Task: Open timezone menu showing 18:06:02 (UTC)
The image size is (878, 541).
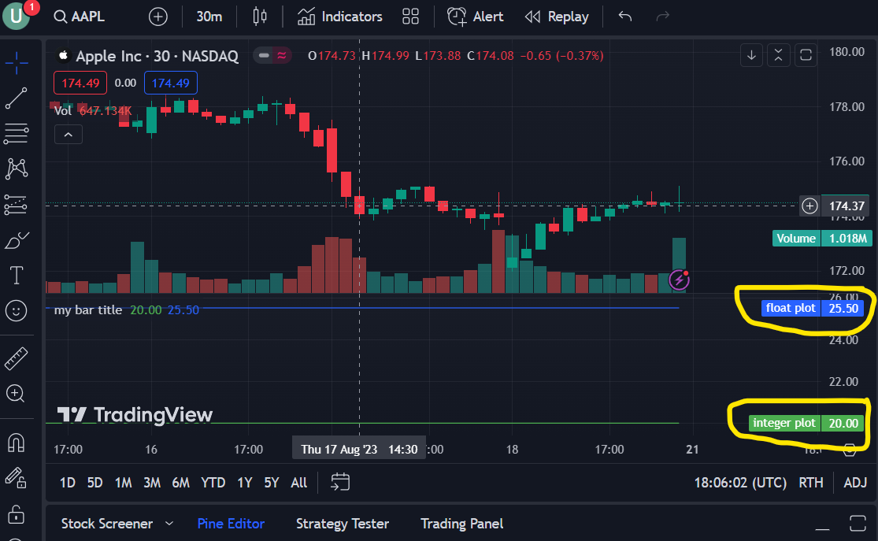Action: [x=740, y=483]
